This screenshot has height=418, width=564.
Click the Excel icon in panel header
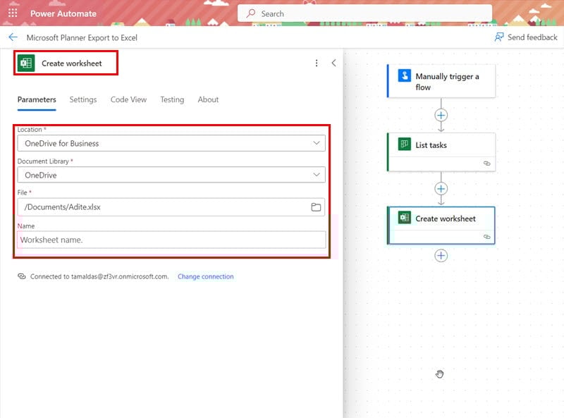tap(26, 63)
